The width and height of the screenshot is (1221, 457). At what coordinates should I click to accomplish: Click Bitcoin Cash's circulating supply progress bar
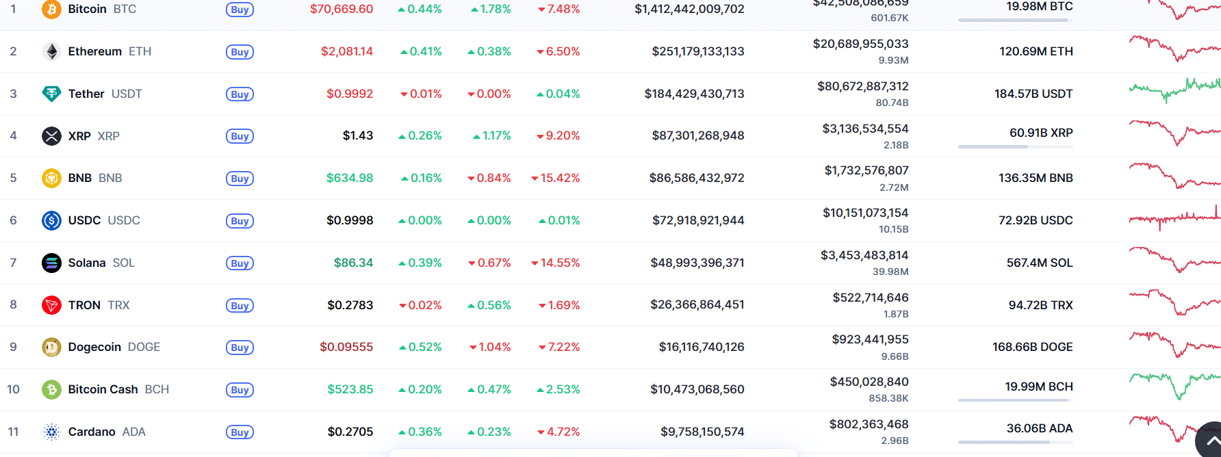point(1016,400)
